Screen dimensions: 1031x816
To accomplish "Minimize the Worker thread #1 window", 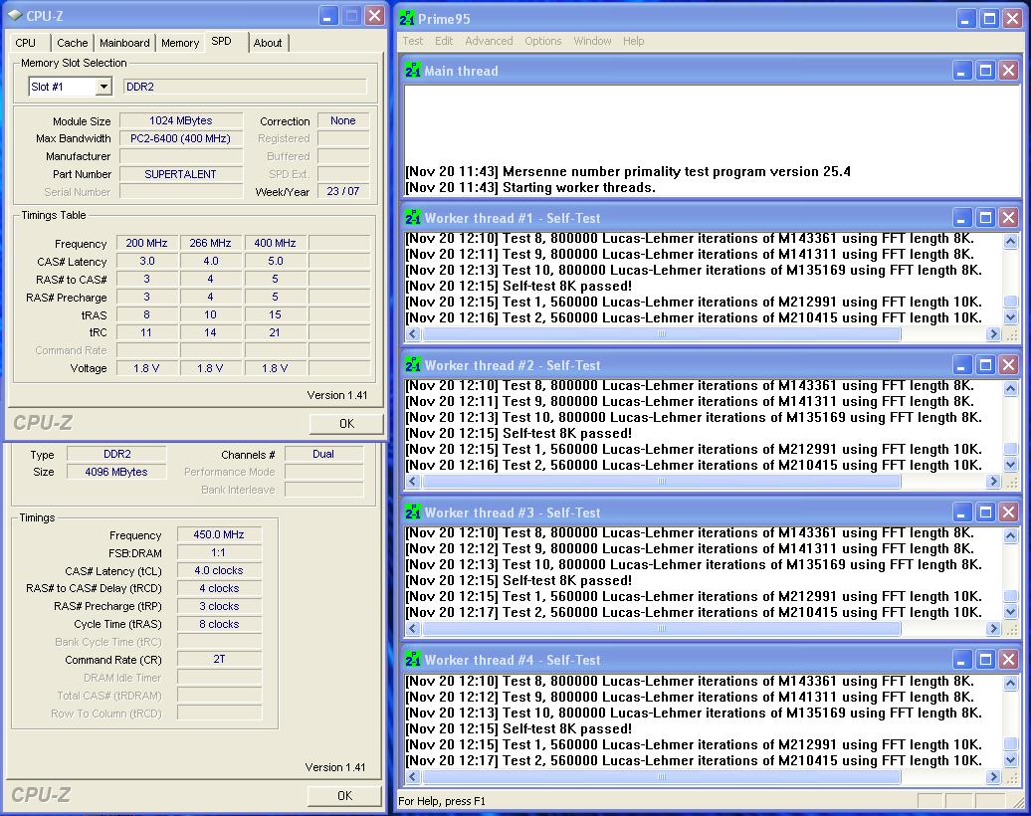I will (962, 218).
